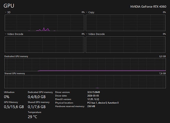Open the Copy engine dropdown chevron
Screen dimensions: 170x123
coord(87,12)
